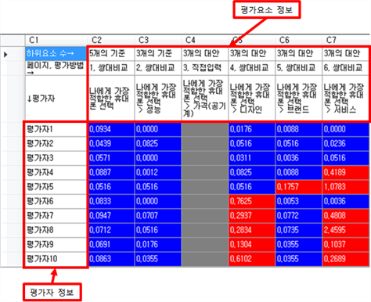This screenshot has width=371, height=302.
Task: Click the 평가자10 row label
Action: 56,259
